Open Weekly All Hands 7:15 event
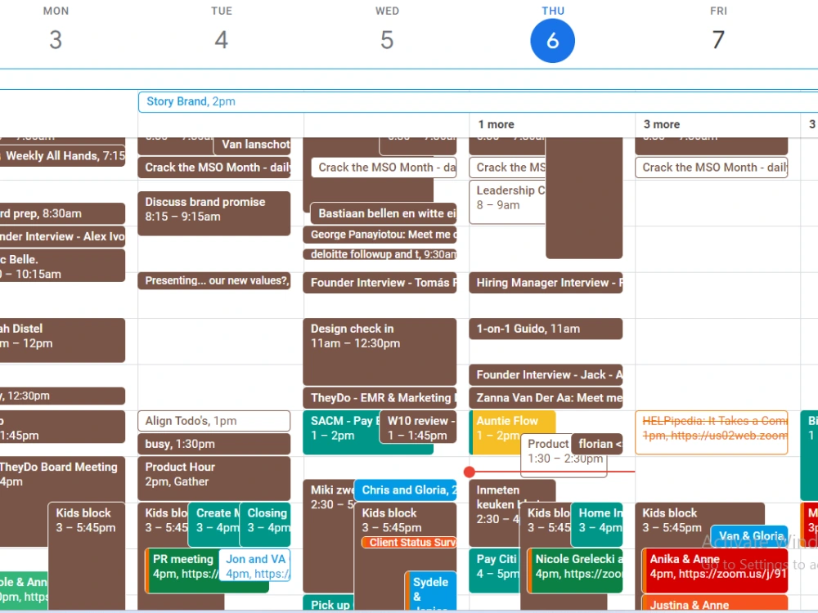The height and width of the screenshot is (613, 818). 63,156
